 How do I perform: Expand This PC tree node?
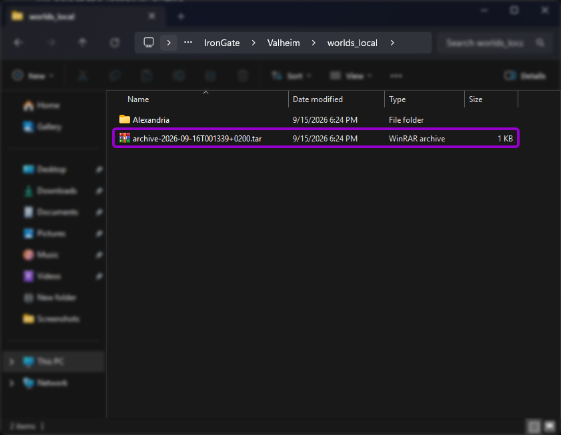11,362
